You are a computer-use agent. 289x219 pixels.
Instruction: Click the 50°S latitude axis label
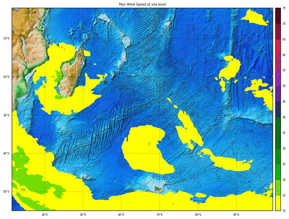point(6,192)
